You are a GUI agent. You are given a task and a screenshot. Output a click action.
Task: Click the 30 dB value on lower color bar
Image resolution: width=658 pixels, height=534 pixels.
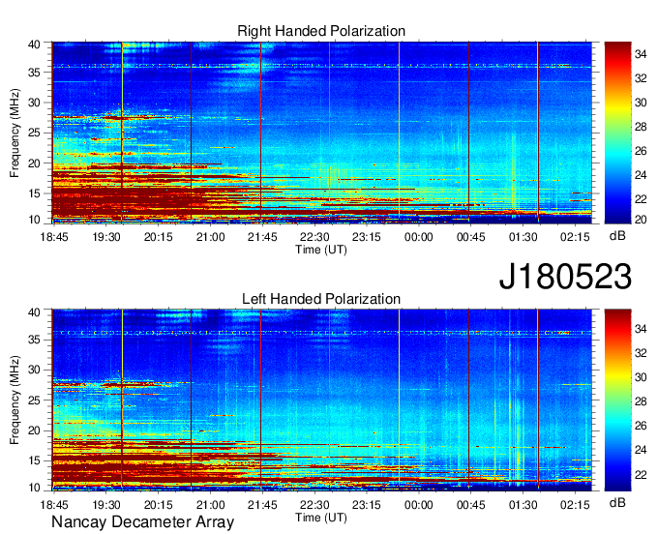click(641, 377)
